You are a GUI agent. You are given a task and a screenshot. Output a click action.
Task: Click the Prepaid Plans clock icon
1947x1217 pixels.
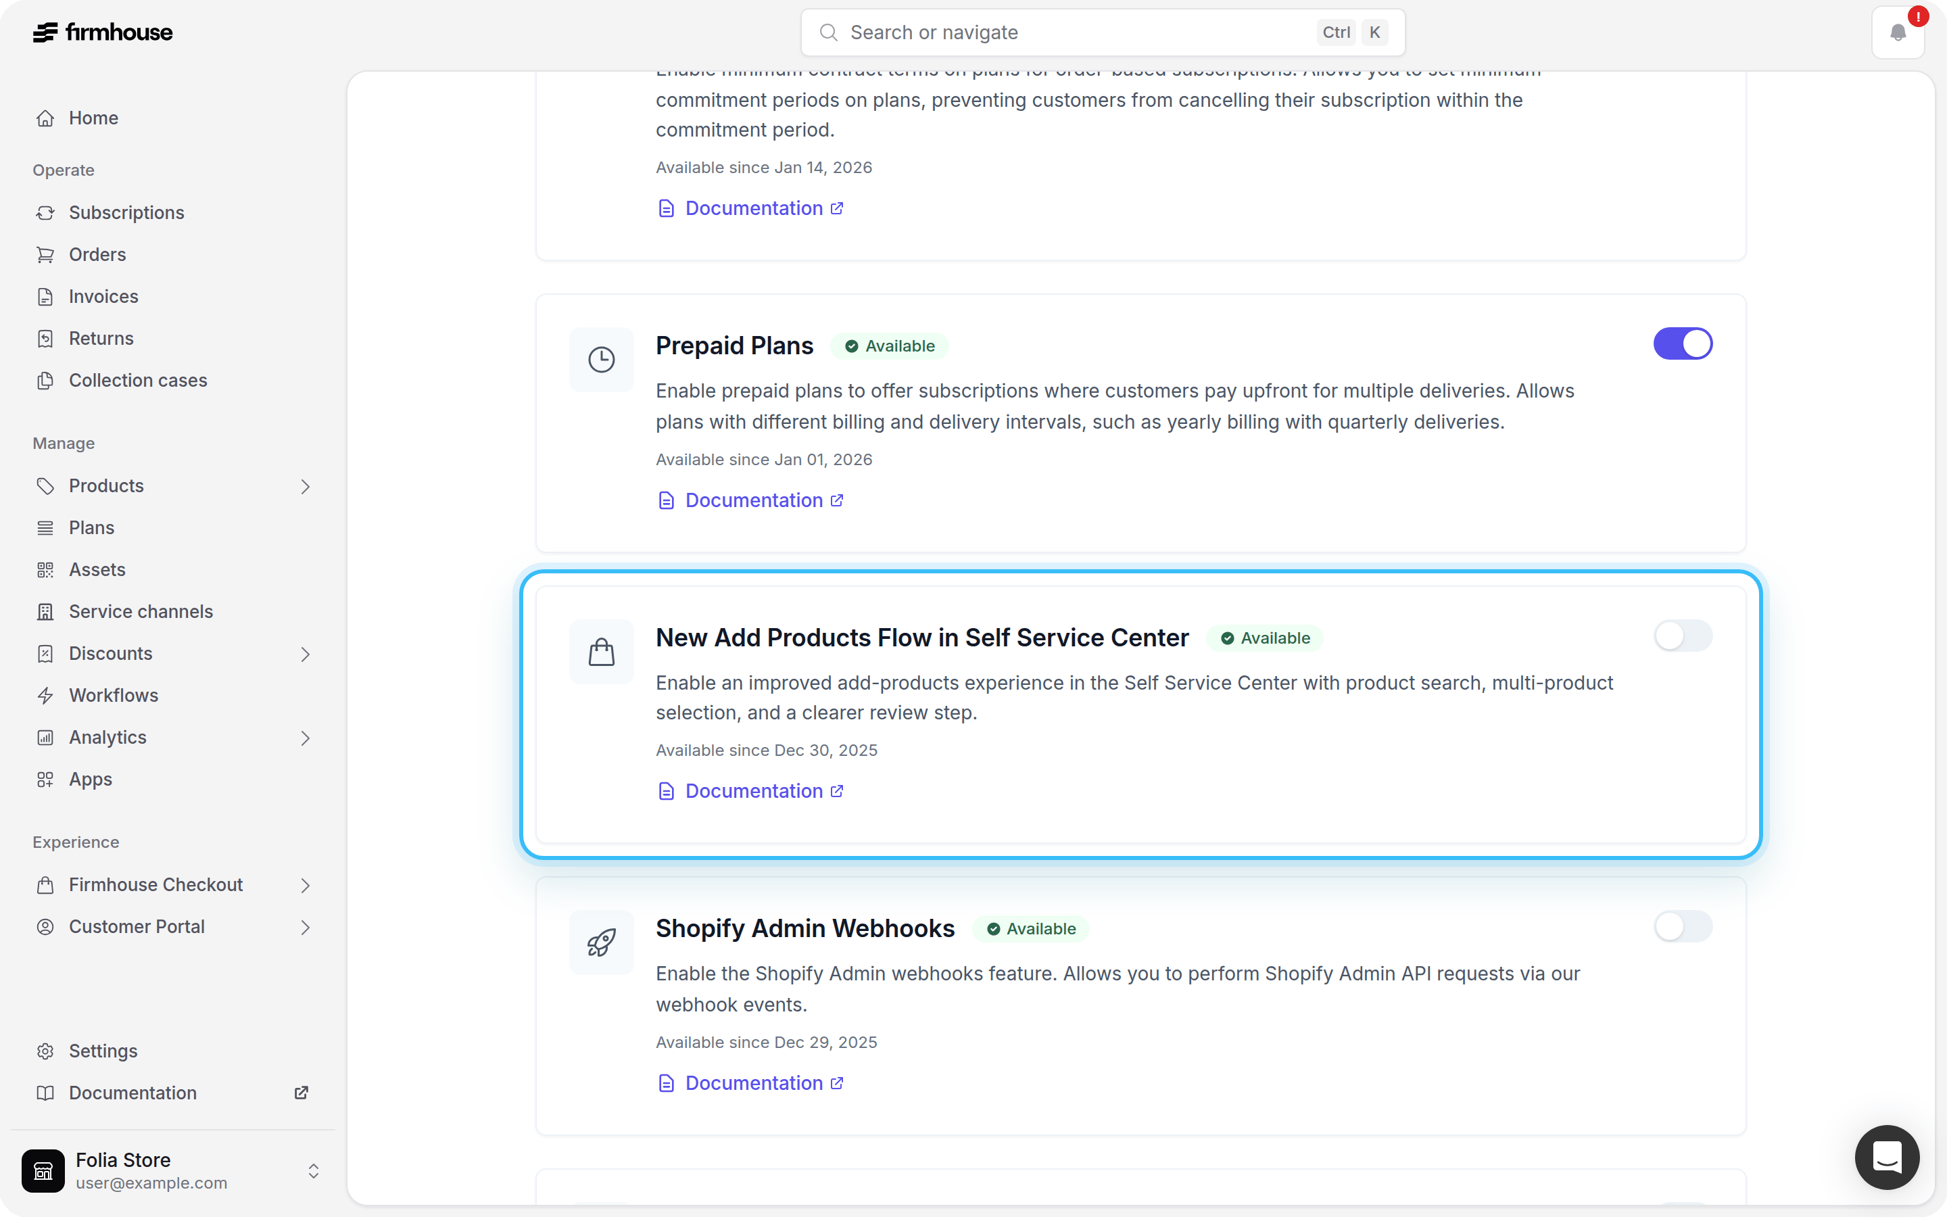point(601,359)
